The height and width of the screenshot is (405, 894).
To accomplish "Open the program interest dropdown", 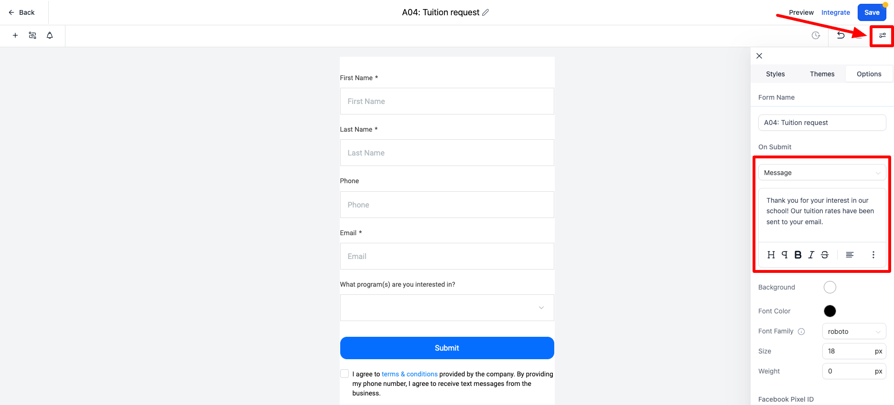I will click(x=447, y=308).
